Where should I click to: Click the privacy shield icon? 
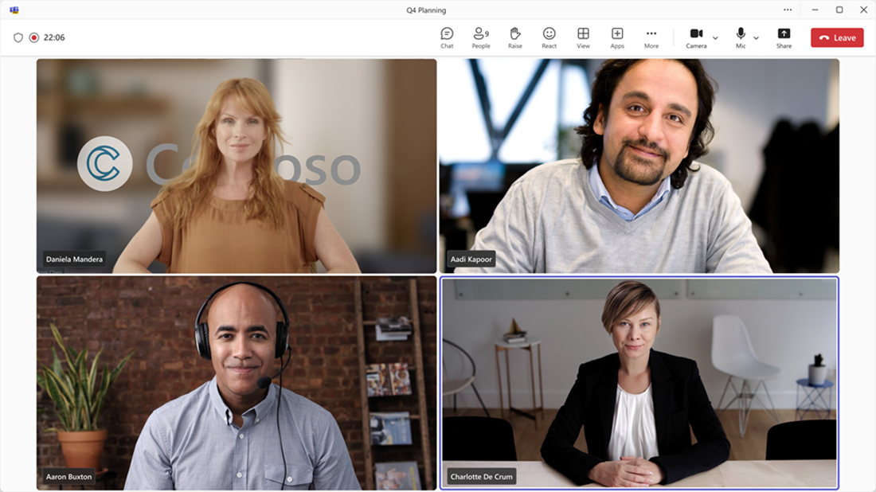click(x=18, y=37)
